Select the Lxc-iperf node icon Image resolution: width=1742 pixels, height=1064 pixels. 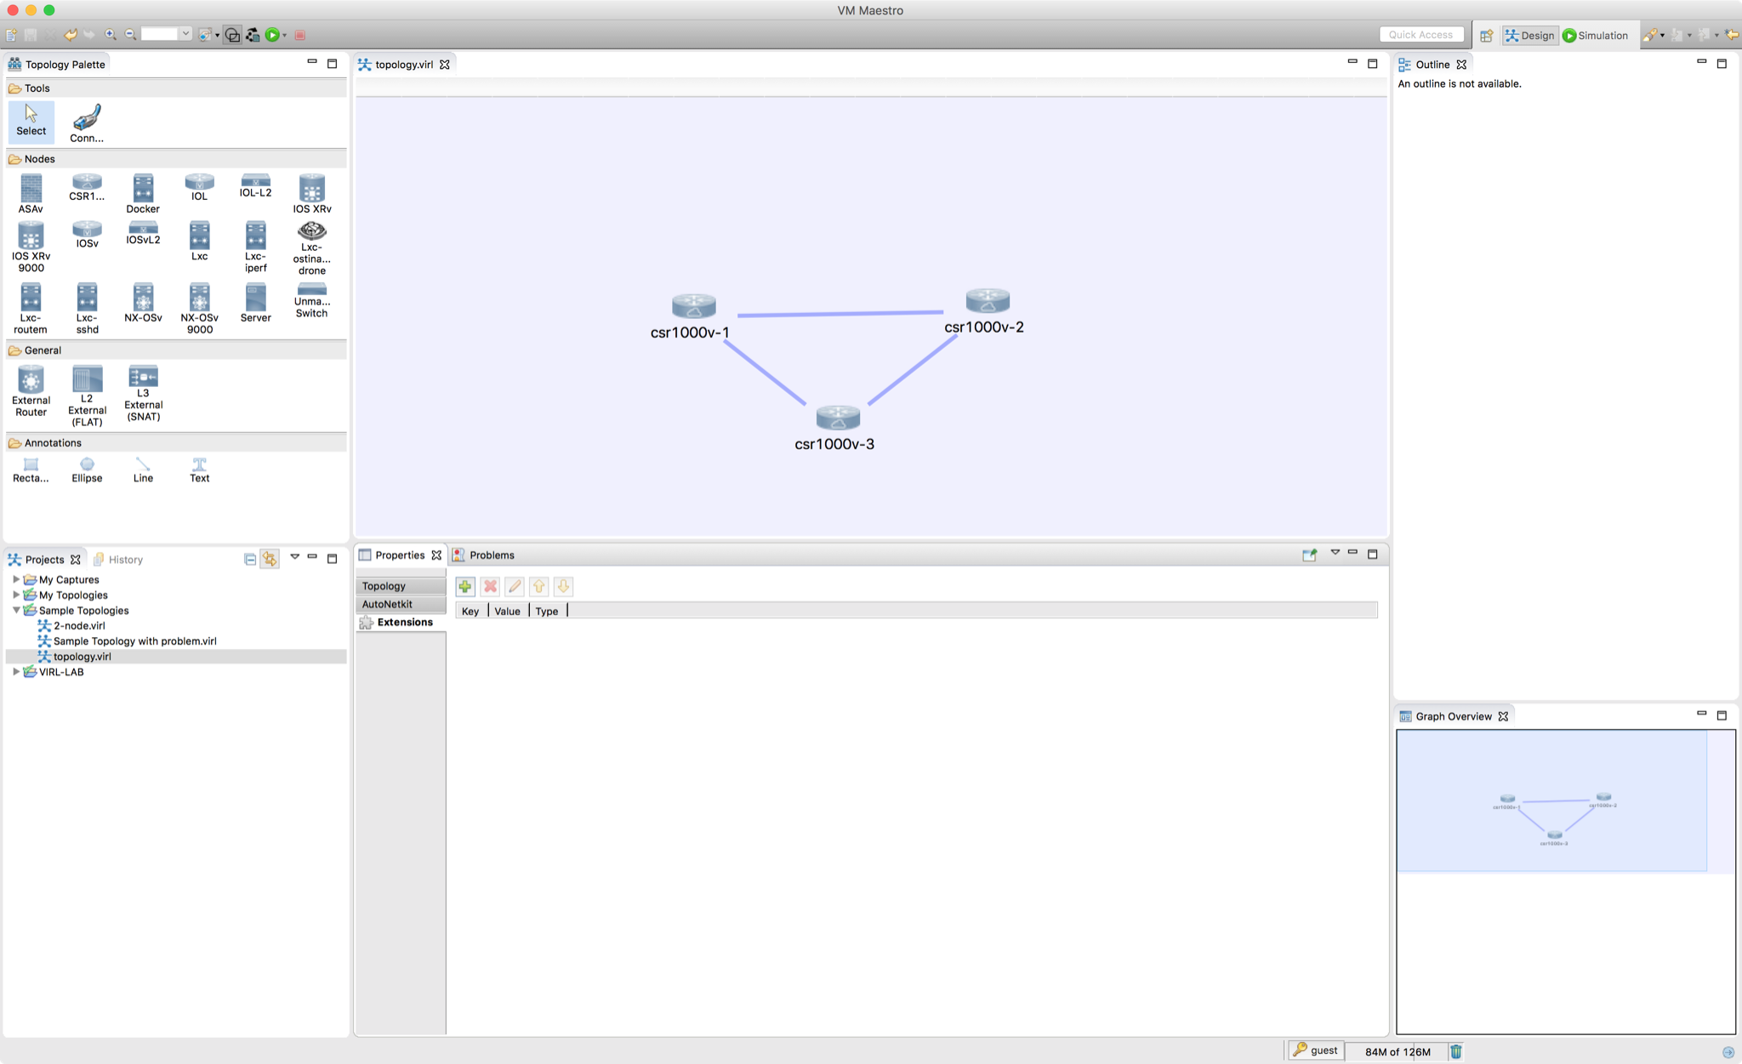coord(255,248)
